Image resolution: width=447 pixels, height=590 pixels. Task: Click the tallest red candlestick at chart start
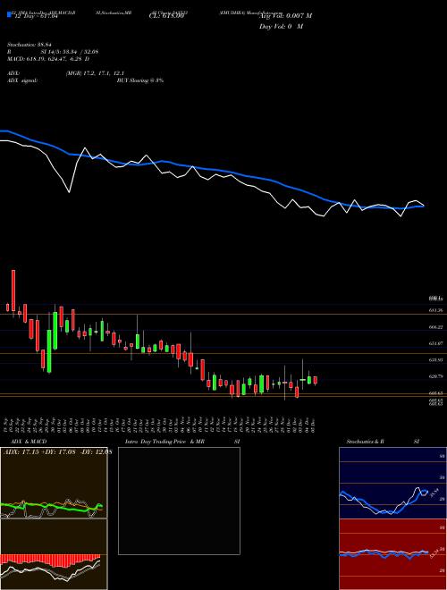point(13,291)
